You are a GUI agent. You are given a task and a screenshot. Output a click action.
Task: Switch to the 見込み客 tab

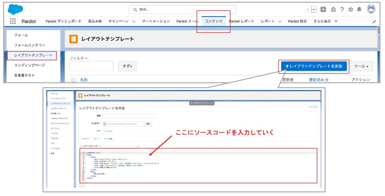pyautogui.click(x=95, y=21)
